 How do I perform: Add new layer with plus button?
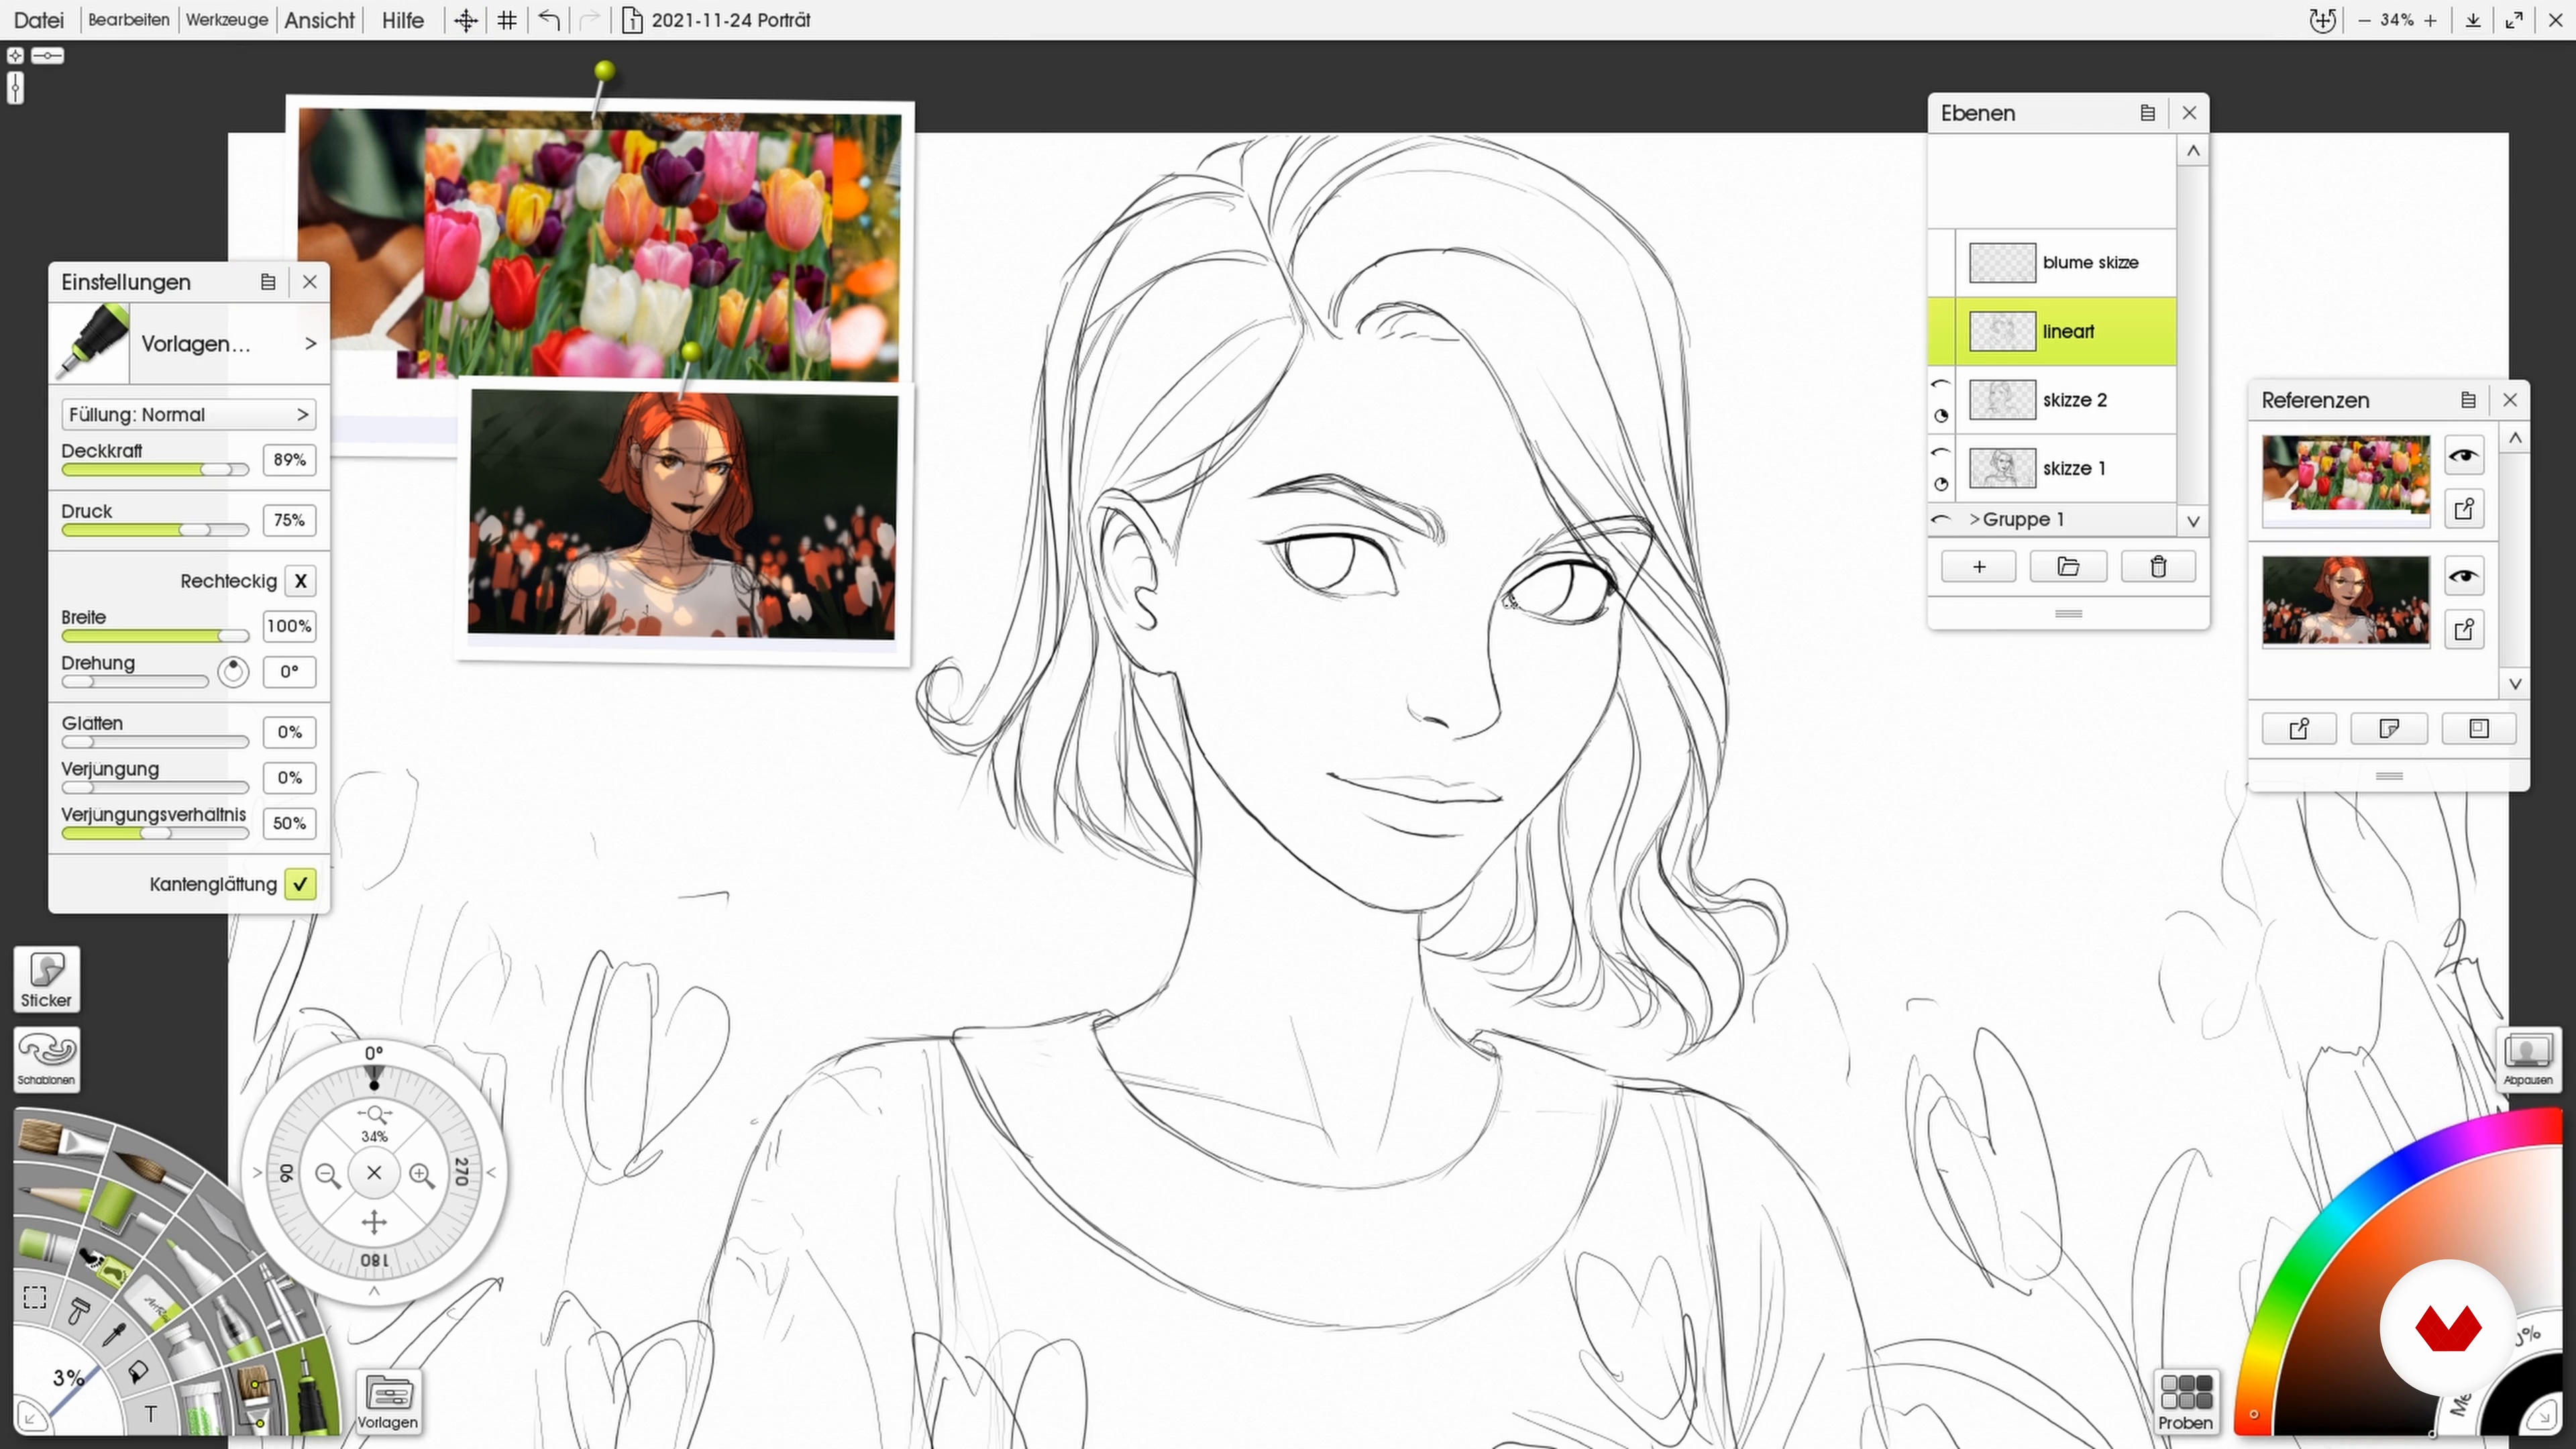(x=1978, y=567)
